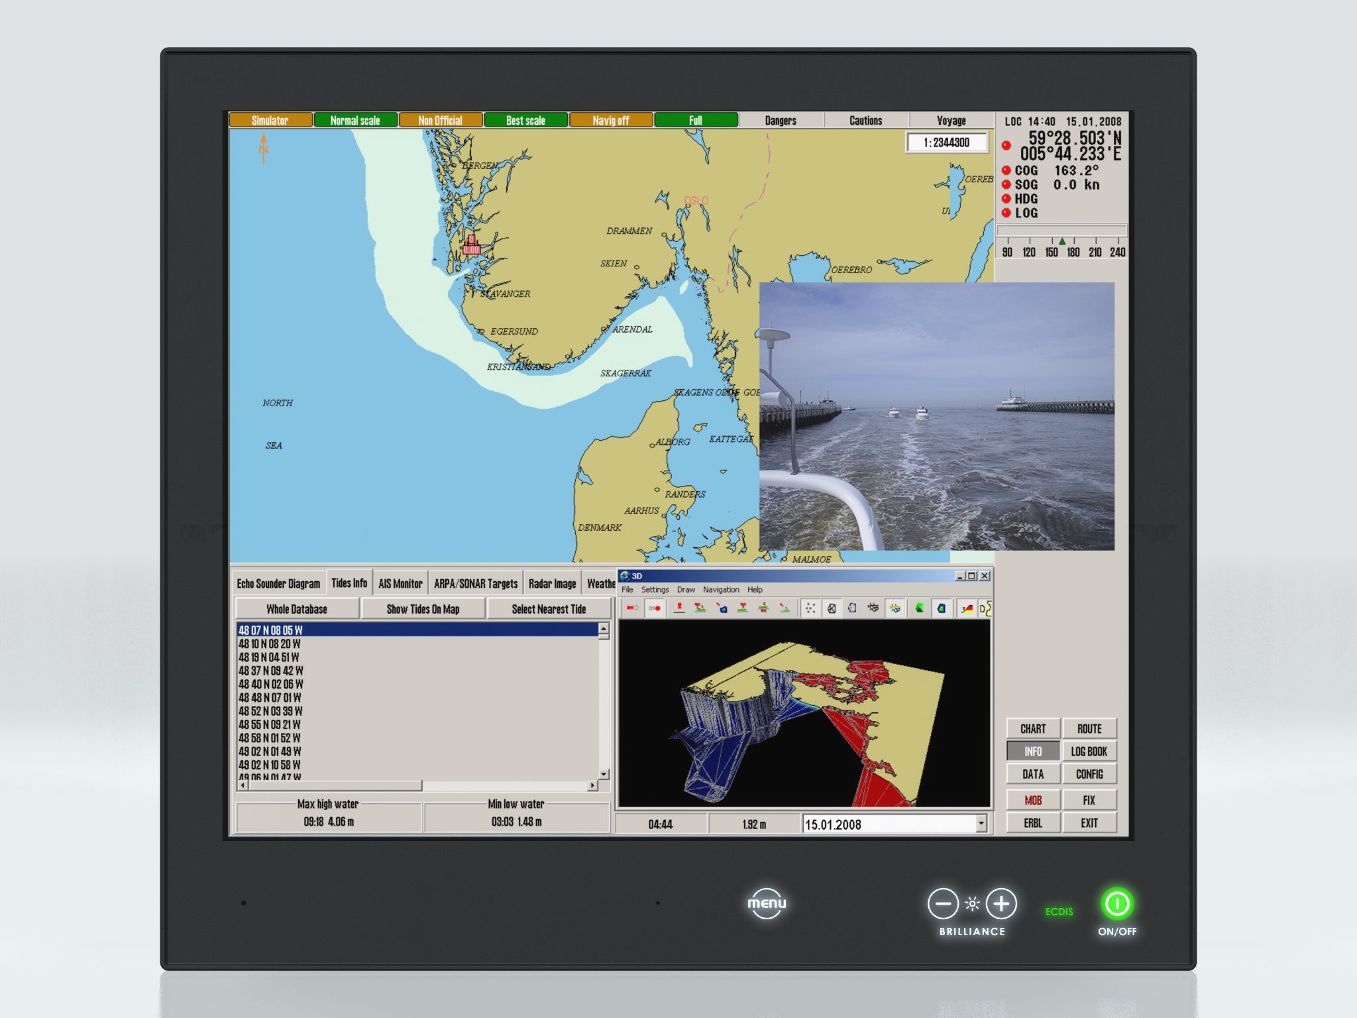Viewport: 1357px width, 1018px height.
Task: Click the green ON/OFF power button
Action: coord(1117,903)
